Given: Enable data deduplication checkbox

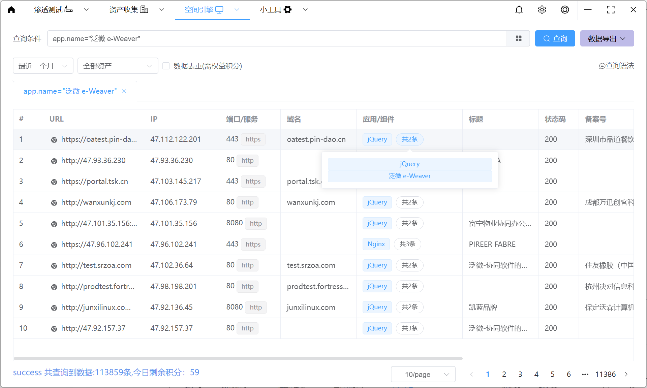Looking at the screenshot, I should 166,66.
